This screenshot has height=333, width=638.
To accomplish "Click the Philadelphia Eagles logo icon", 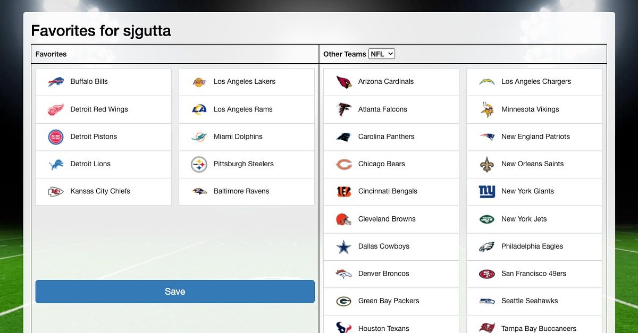I will click(x=487, y=246).
